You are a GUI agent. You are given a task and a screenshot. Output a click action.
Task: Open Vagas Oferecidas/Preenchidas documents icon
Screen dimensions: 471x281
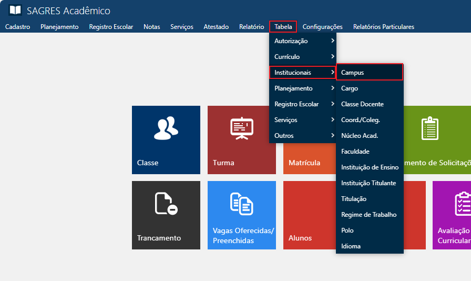[x=242, y=204]
